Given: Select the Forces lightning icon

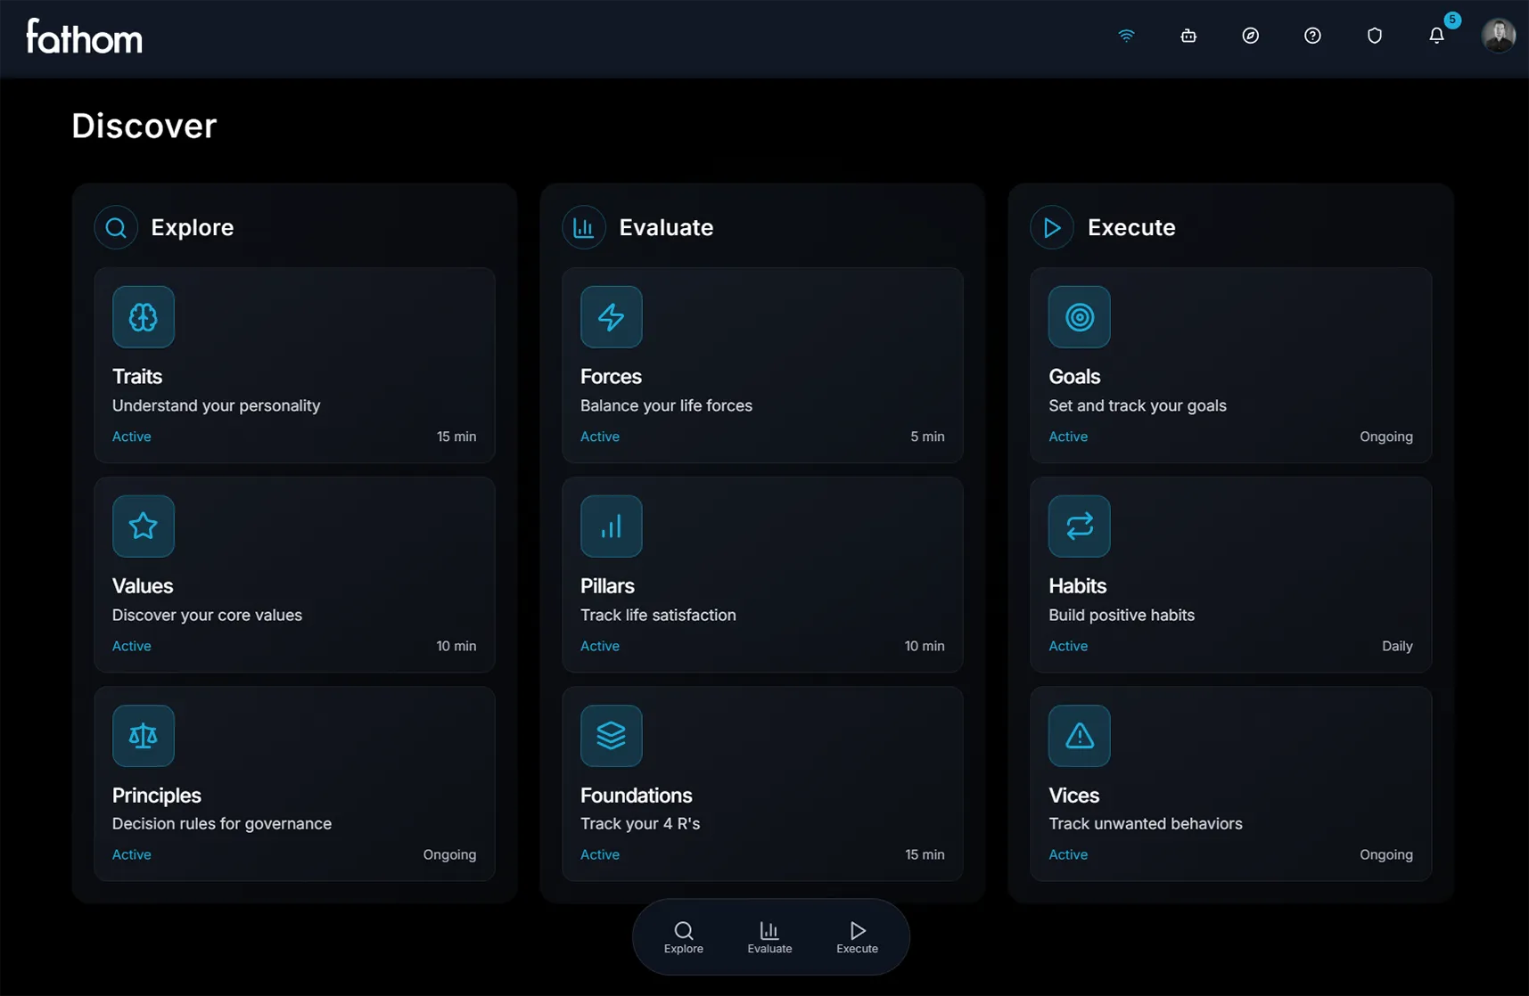Looking at the screenshot, I should 611,317.
